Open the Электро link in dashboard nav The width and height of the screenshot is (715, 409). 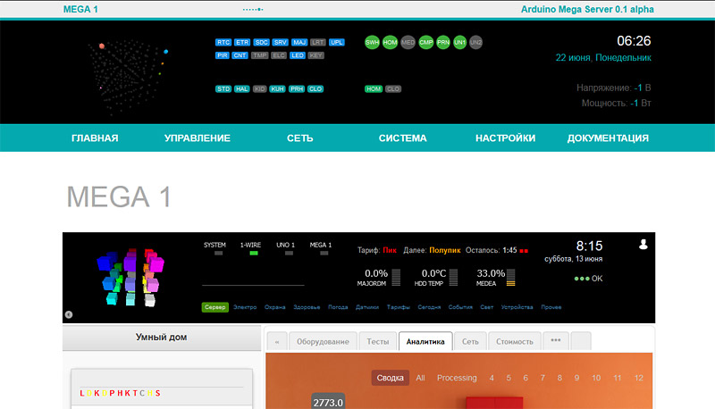[245, 307]
